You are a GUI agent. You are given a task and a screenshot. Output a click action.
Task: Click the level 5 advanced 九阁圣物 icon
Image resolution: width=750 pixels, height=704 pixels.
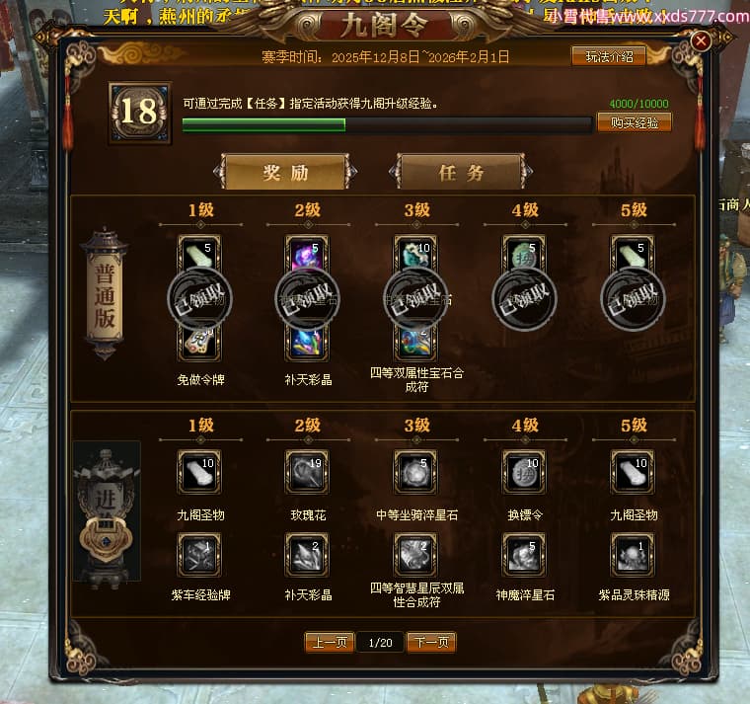633,472
